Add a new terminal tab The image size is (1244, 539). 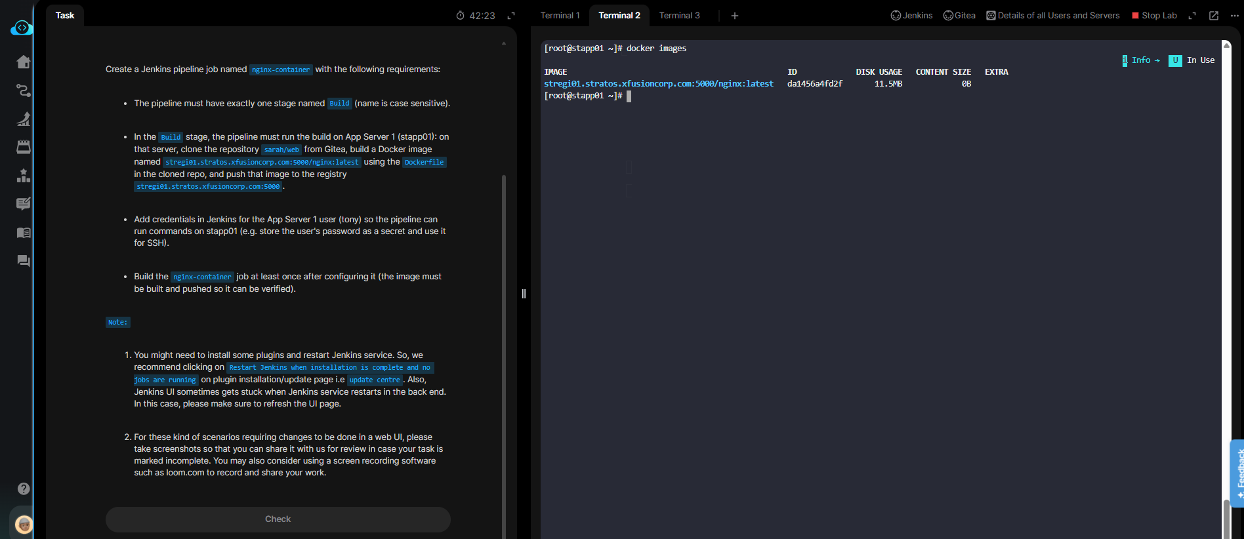(x=735, y=16)
